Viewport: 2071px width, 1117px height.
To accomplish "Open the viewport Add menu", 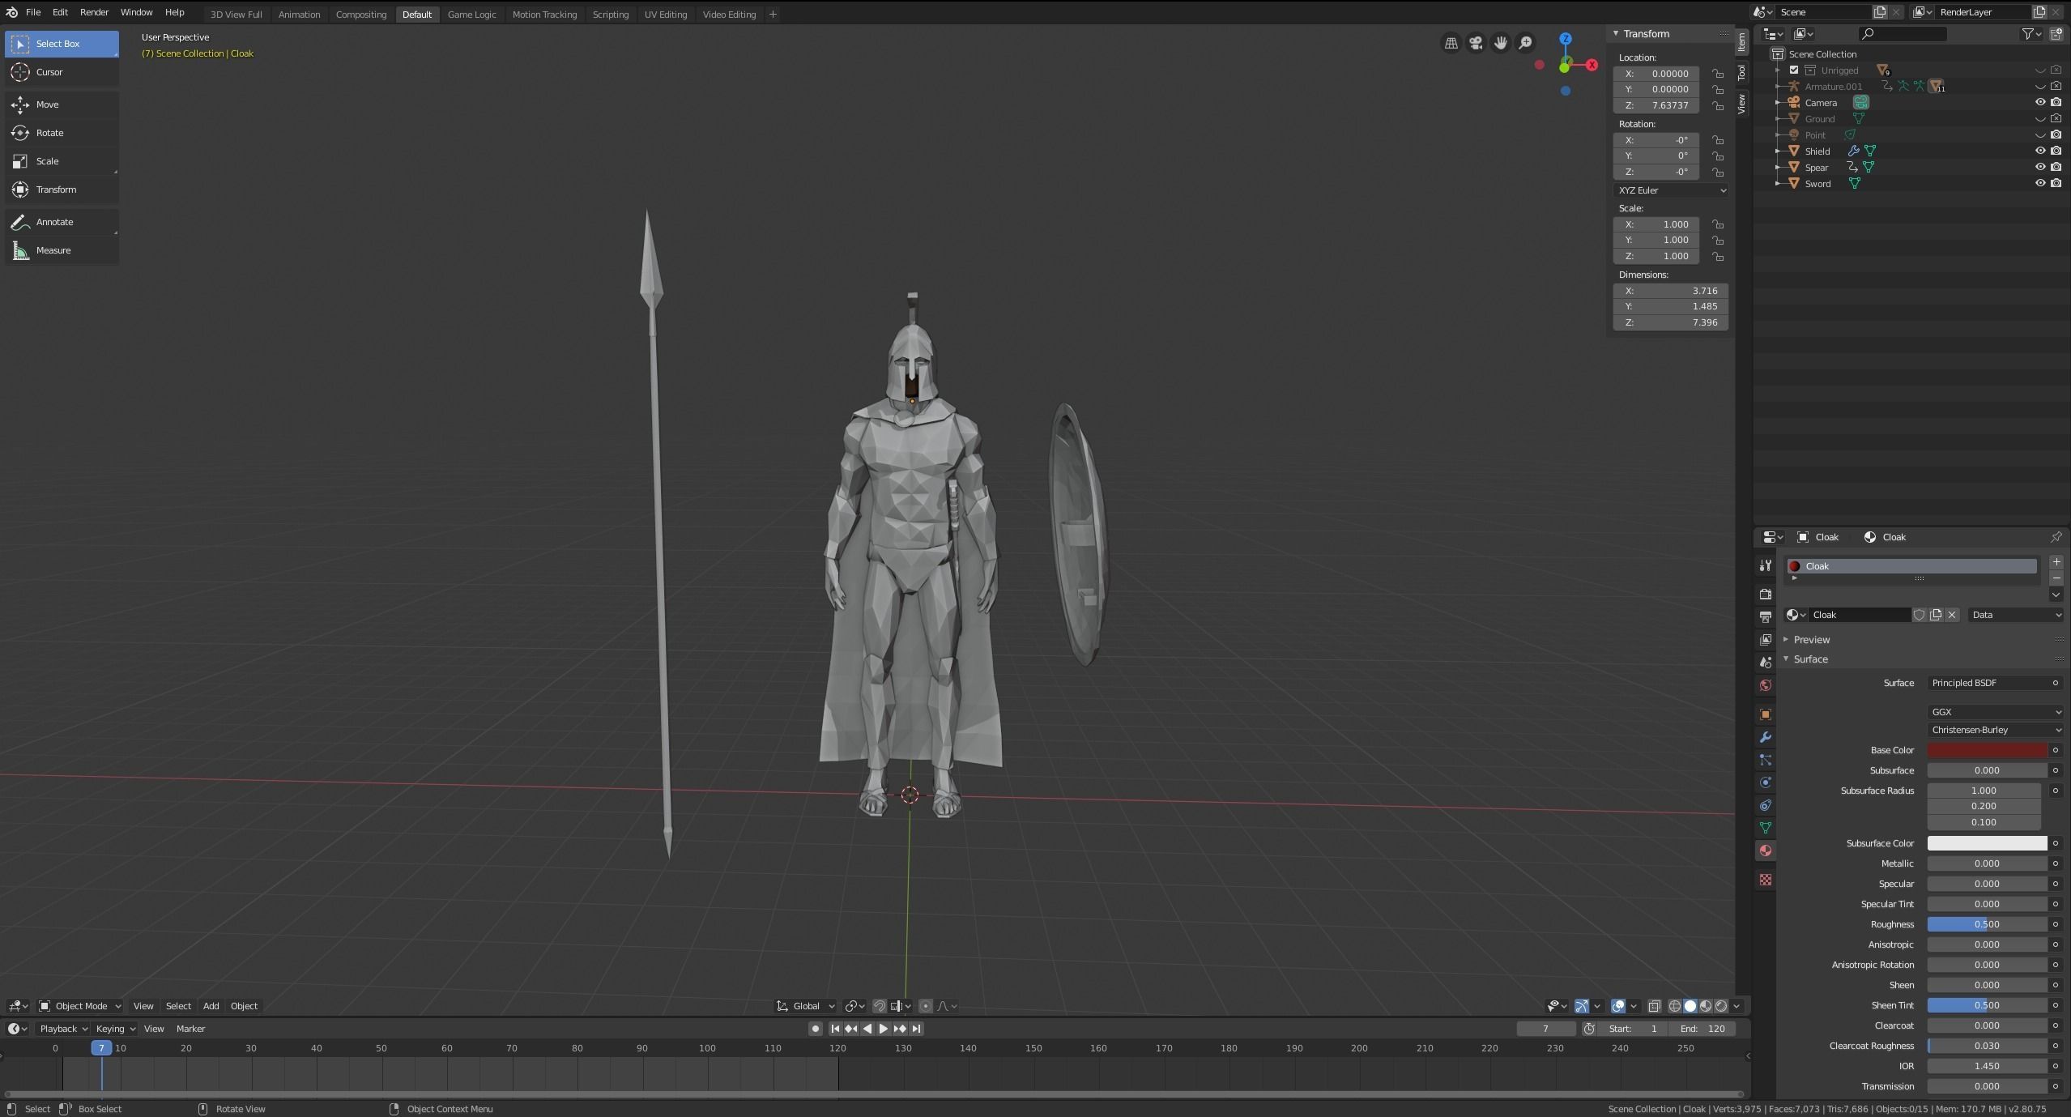I will (x=211, y=1006).
